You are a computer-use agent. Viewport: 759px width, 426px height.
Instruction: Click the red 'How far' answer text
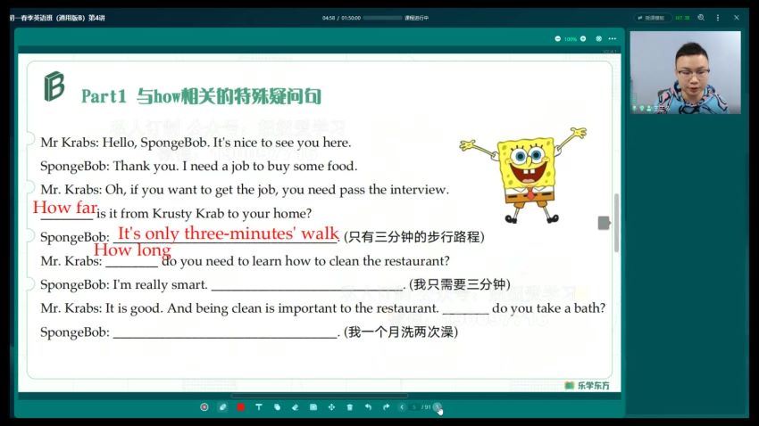pos(65,208)
